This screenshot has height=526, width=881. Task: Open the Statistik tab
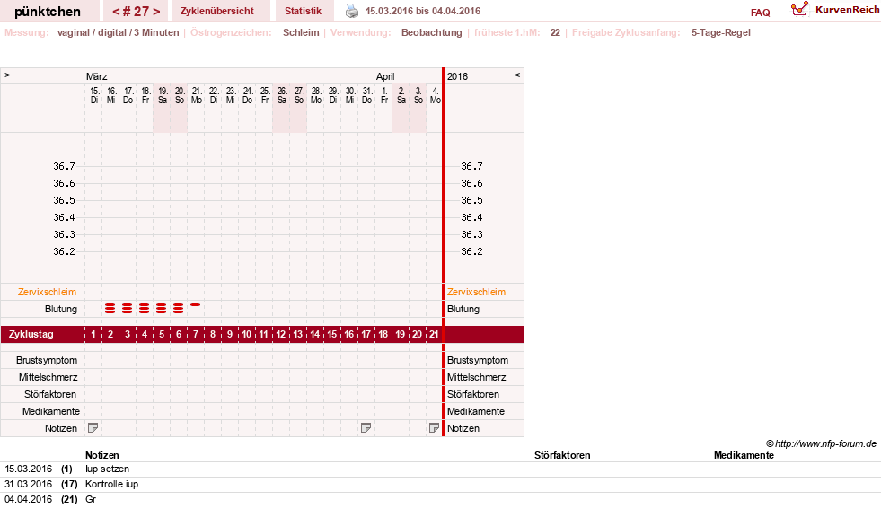pyautogui.click(x=303, y=11)
